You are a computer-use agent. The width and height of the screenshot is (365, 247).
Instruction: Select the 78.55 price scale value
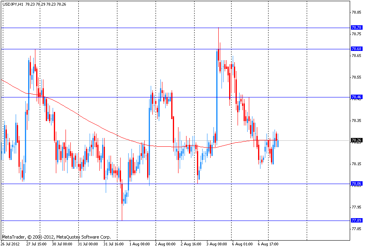356,77
